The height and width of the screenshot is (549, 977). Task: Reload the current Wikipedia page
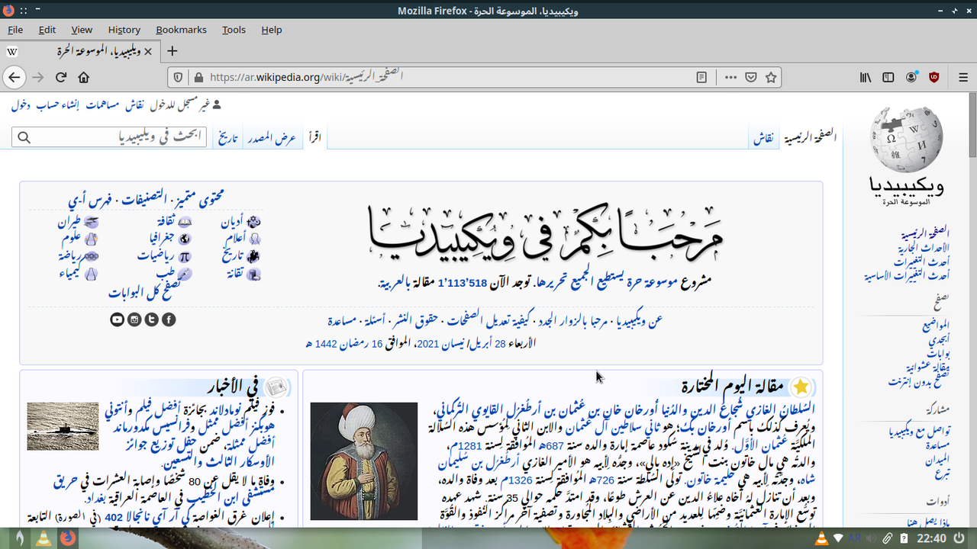61,77
